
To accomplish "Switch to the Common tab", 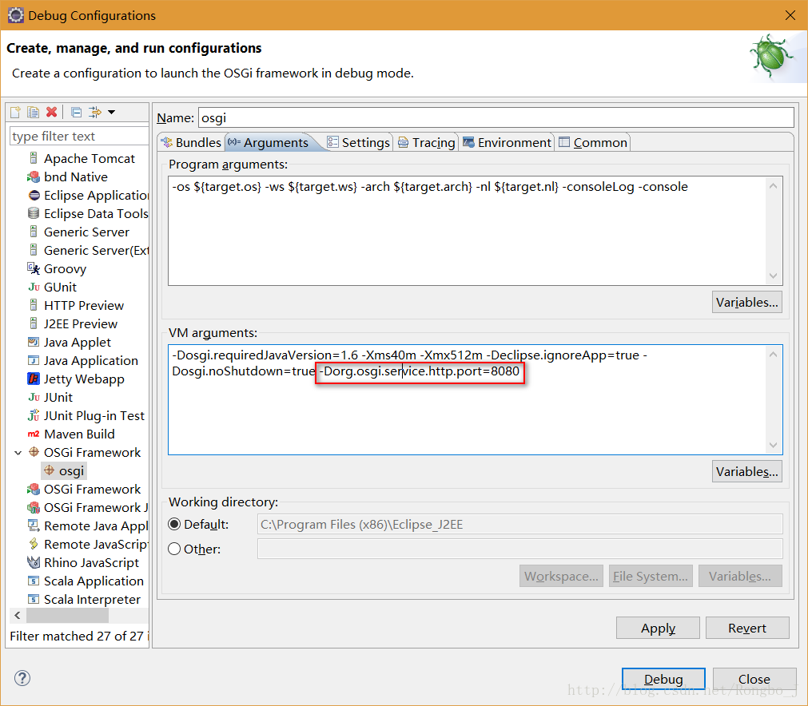I will point(593,143).
